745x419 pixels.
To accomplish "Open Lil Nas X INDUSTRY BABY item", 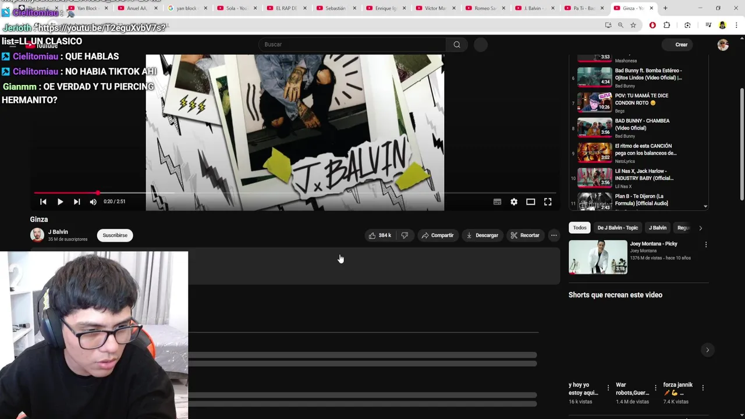I will coord(637,178).
